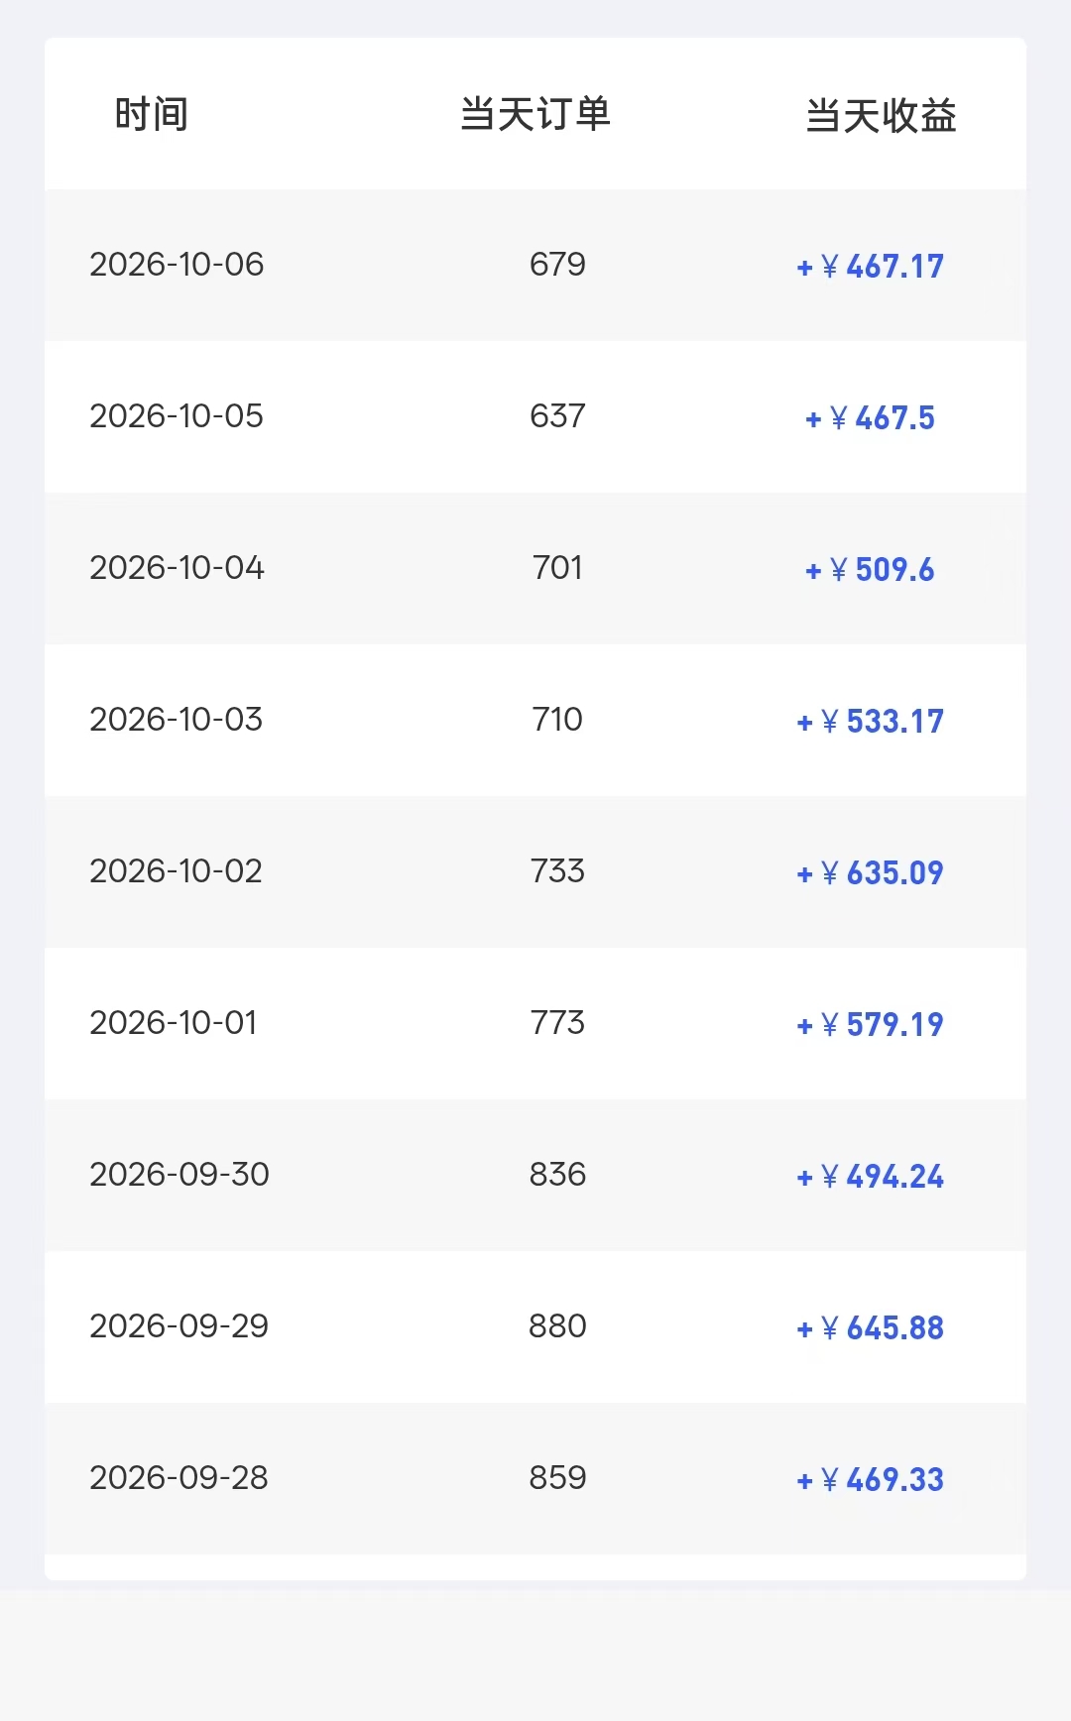
Task: Select the 2026-10-01 date cell
Action: [x=174, y=1023]
